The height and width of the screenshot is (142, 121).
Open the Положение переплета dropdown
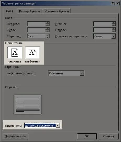(x=113, y=36)
